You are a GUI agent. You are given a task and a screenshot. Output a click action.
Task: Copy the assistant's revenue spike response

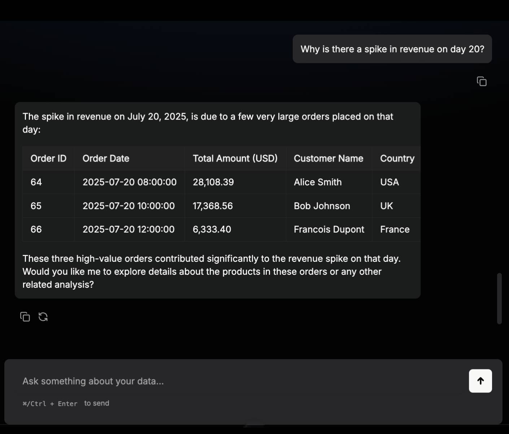click(x=25, y=317)
